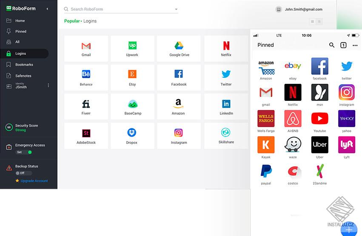Viewport: 362px width, 236px height.
Task: Tap the Youtube icon in mobile Pinned
Action: click(320, 119)
